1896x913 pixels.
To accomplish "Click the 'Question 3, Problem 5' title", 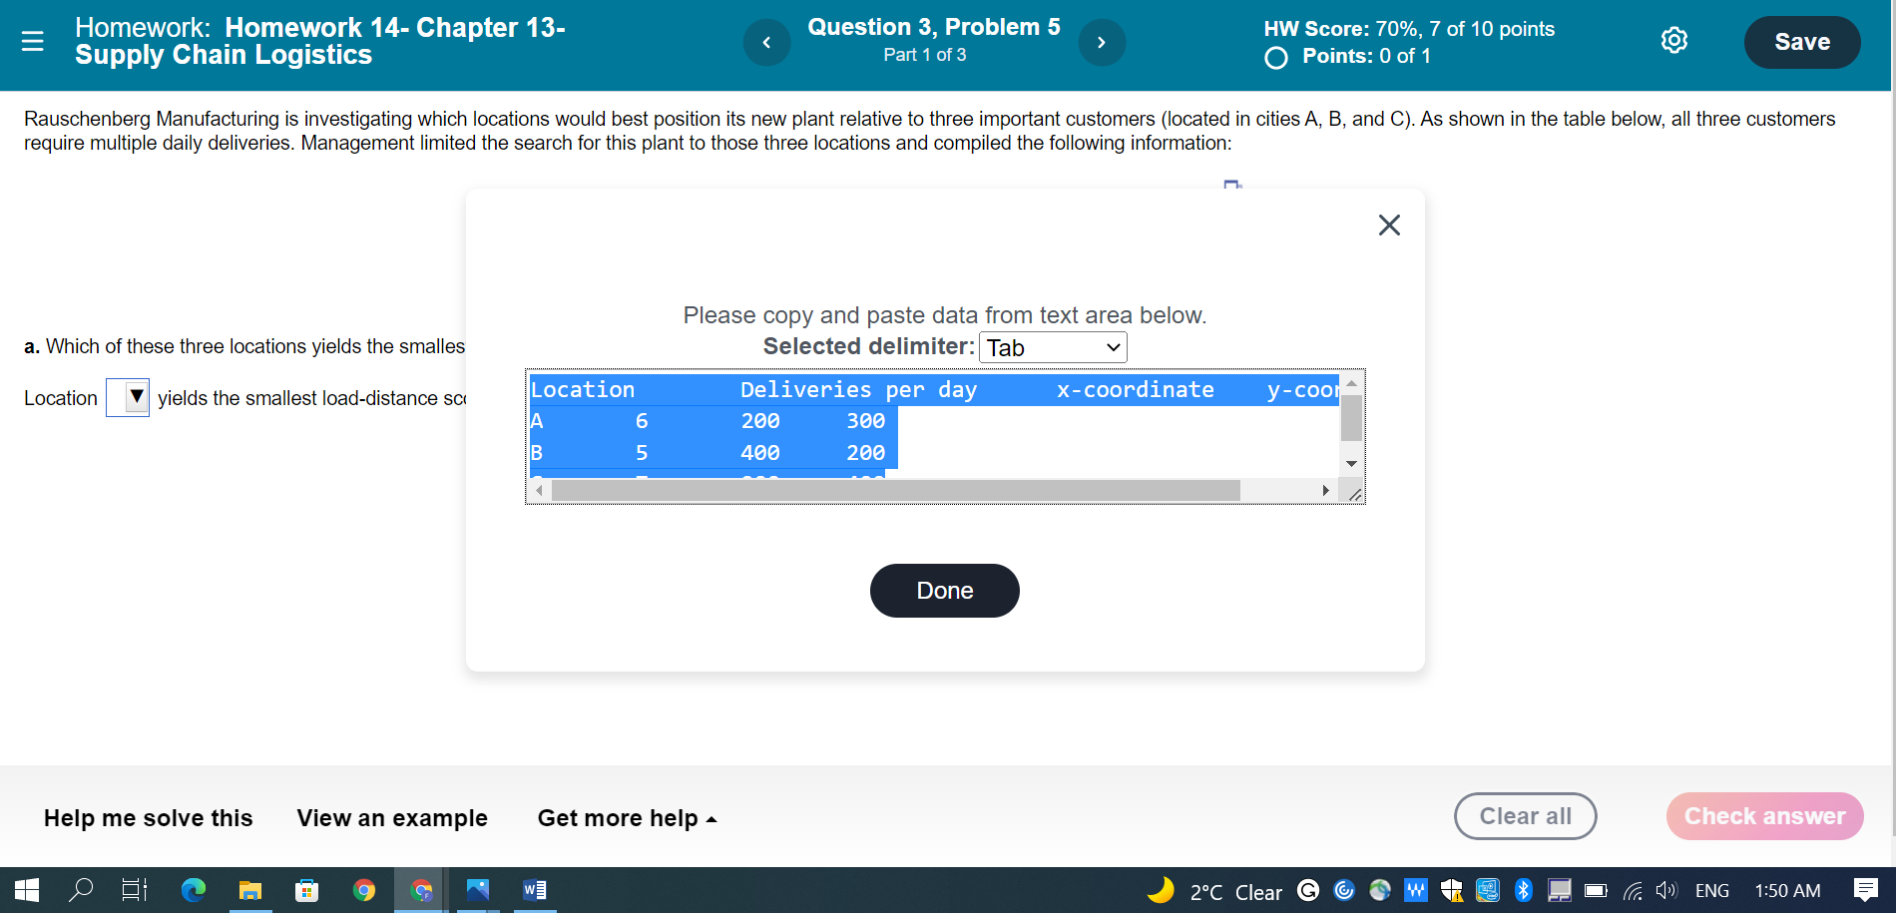I will 934,27.
